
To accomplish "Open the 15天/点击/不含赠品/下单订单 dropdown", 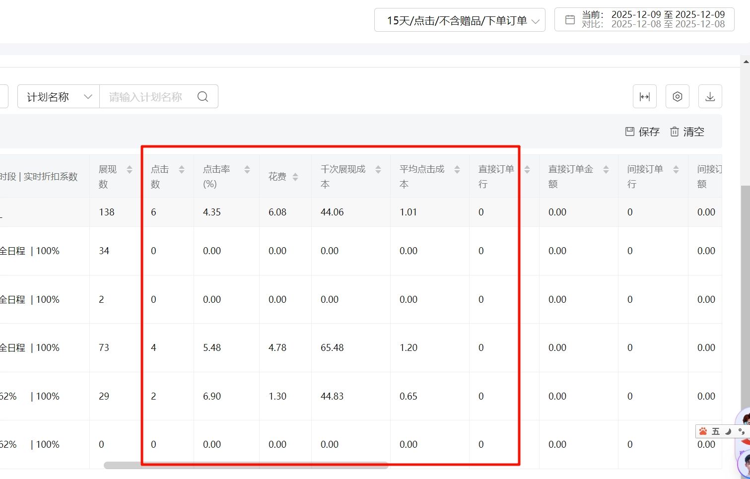I will (459, 20).
